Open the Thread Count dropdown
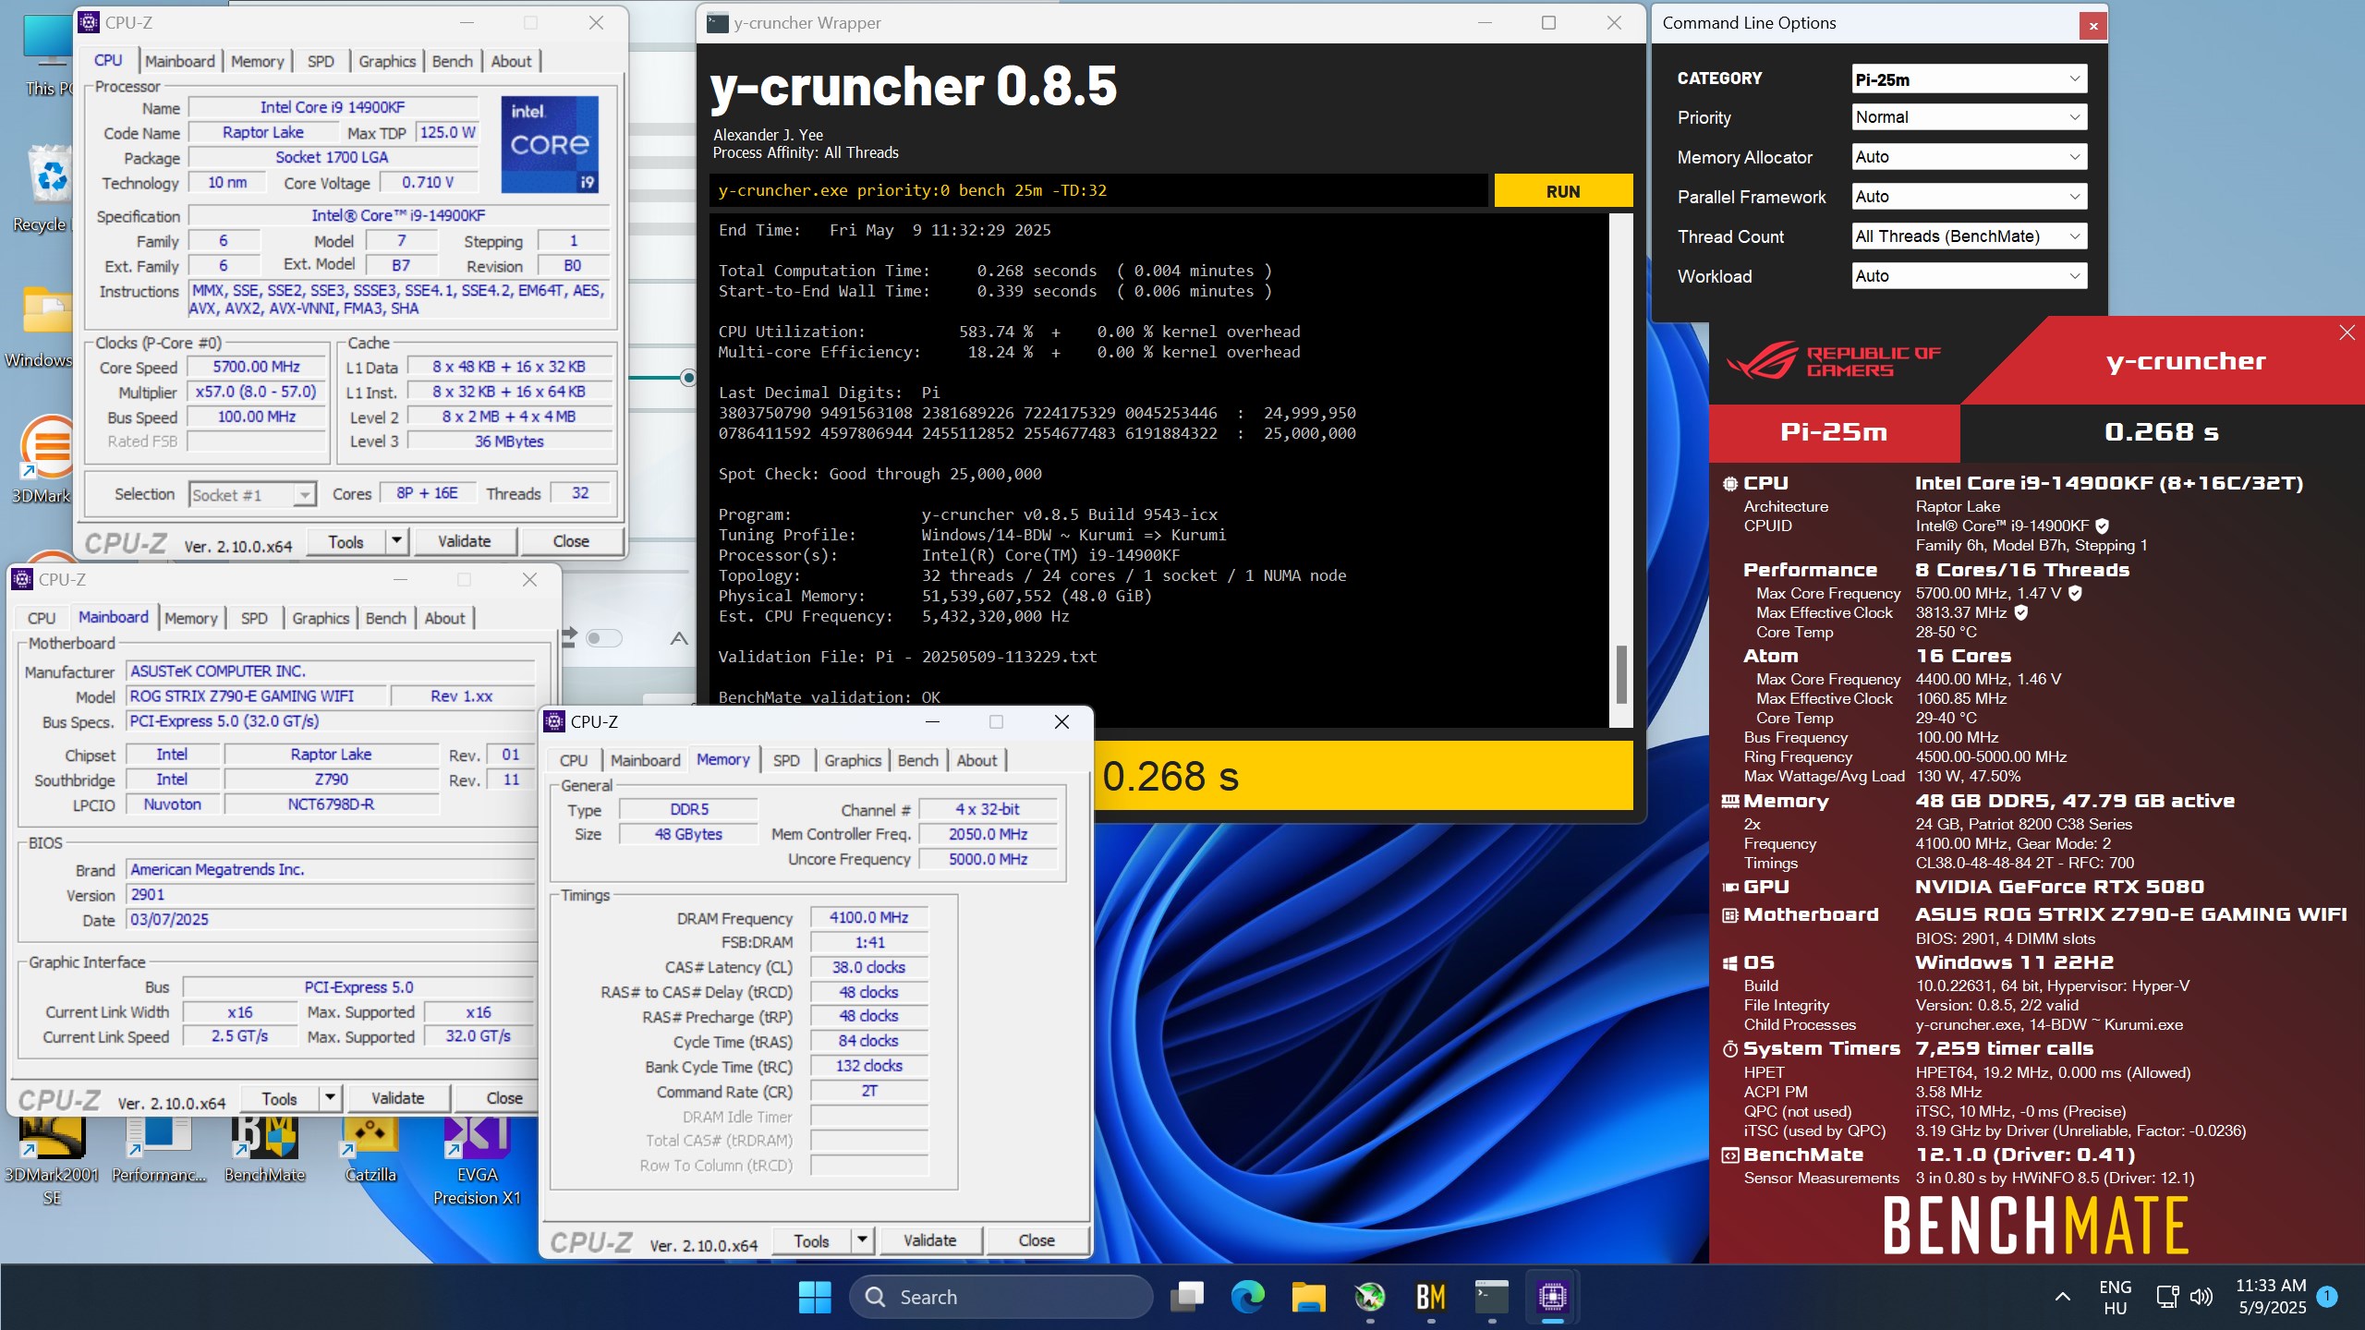The image size is (2365, 1330). coord(1969,236)
